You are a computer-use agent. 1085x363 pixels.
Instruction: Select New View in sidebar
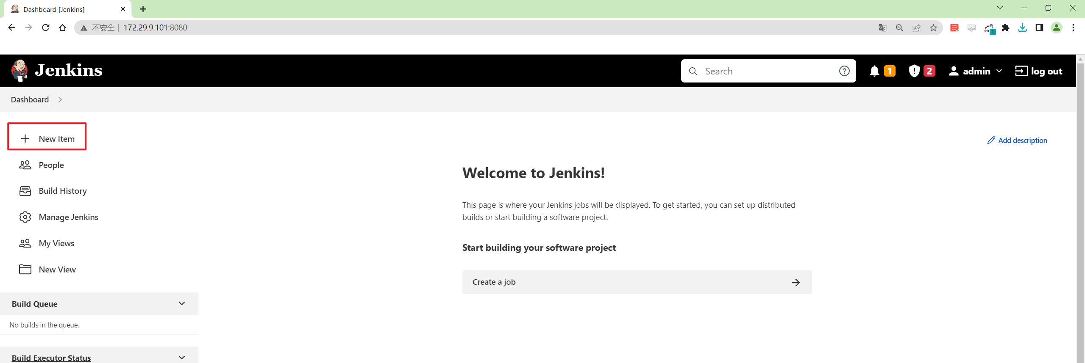tap(57, 270)
